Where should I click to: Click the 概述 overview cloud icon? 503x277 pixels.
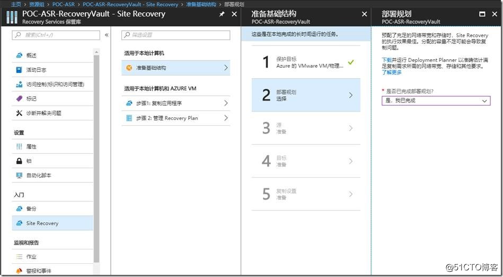19,56
